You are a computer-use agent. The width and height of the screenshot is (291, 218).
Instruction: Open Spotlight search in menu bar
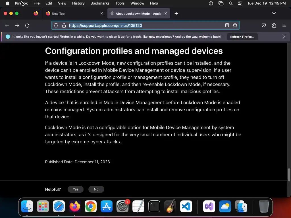point(231,3)
